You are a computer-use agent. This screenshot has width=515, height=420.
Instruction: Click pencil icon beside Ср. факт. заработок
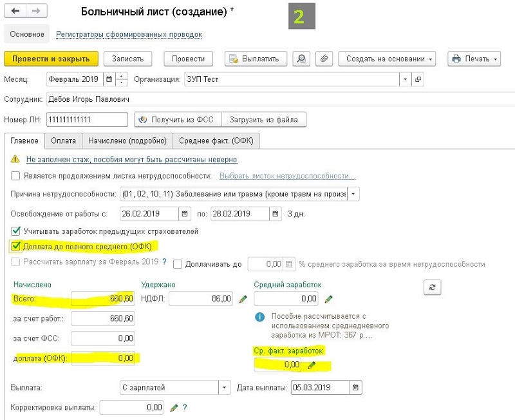tap(312, 365)
